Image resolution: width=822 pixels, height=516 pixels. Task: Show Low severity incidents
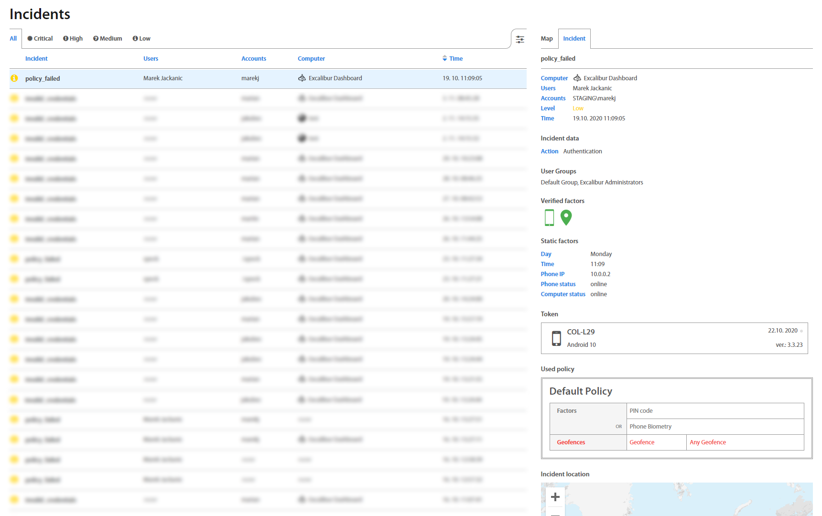pos(141,39)
